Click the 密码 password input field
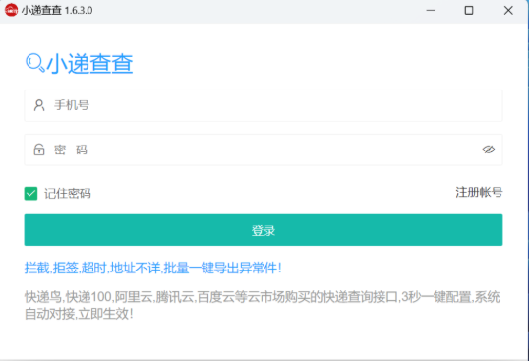 pyautogui.click(x=264, y=150)
